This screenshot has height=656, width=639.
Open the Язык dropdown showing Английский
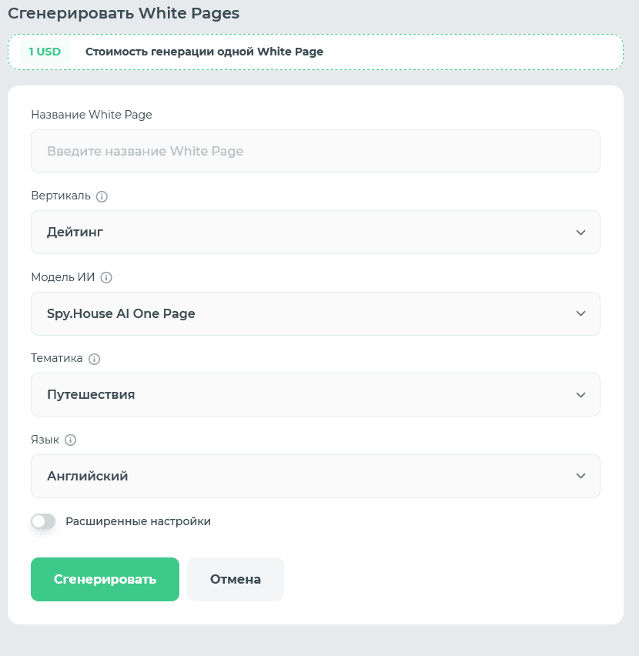316,476
